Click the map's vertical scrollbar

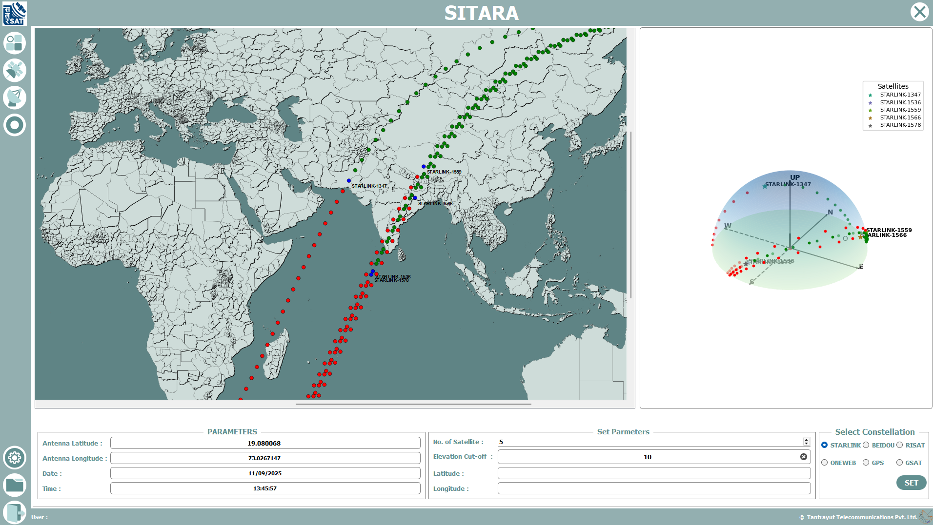631,214
